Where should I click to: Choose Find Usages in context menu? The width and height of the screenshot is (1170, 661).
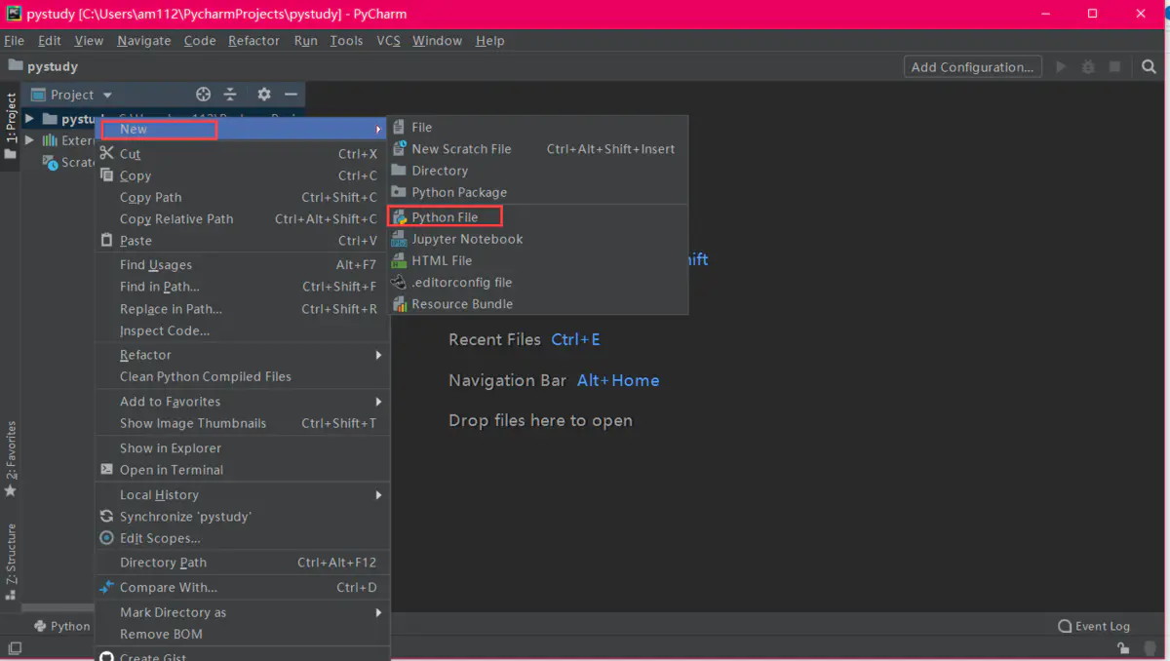156,264
